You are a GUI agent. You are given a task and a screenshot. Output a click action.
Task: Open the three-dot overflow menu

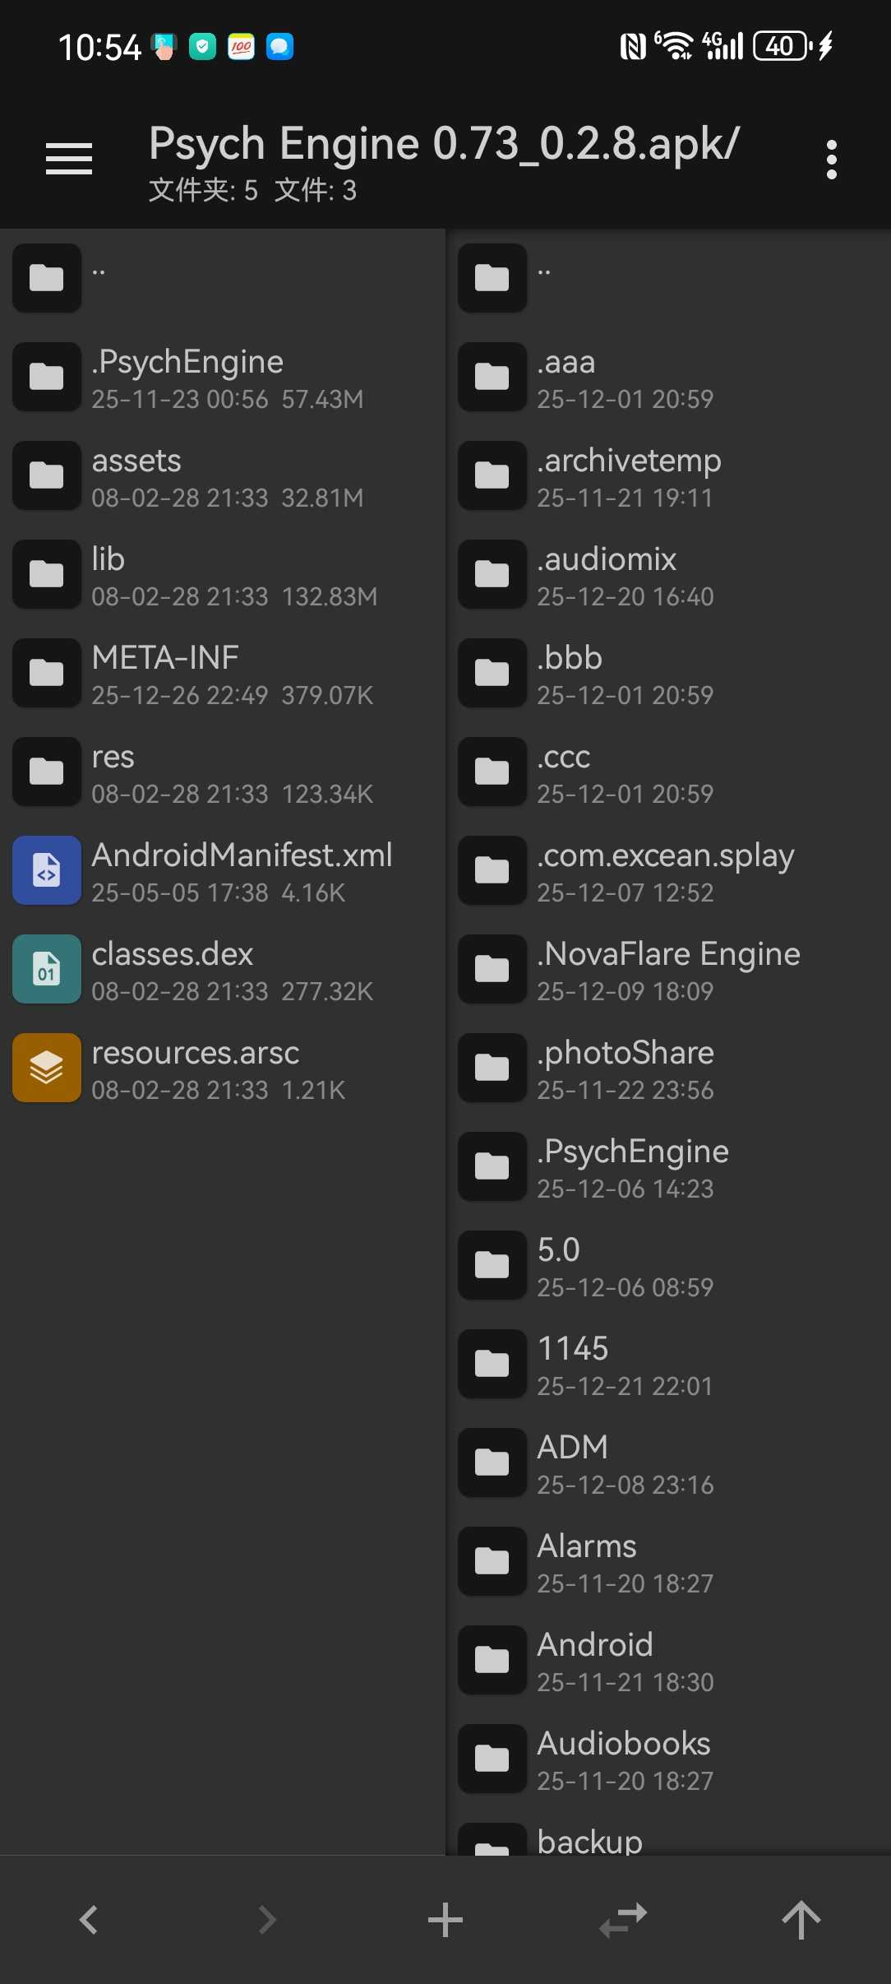coord(831,159)
